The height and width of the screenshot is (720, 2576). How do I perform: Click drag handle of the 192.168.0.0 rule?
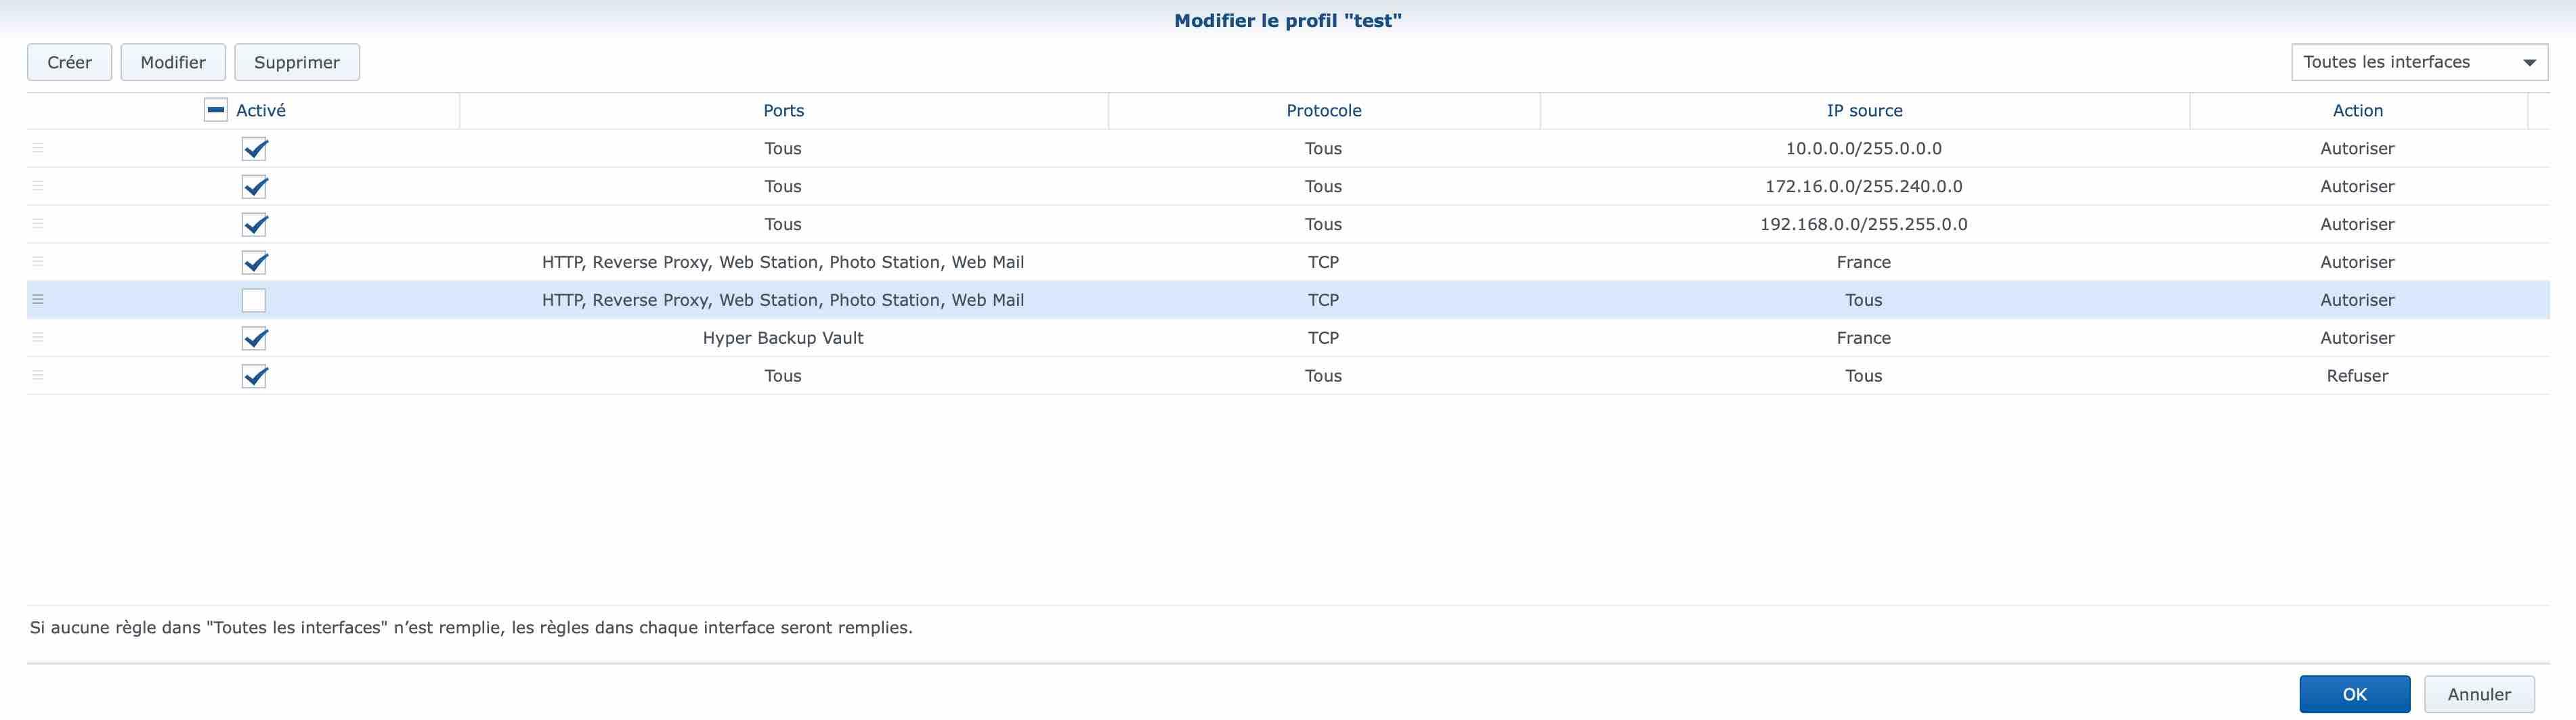point(38,225)
